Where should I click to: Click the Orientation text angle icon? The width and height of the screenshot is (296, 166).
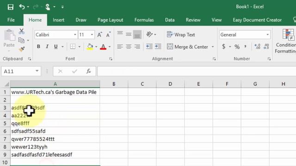(149, 35)
